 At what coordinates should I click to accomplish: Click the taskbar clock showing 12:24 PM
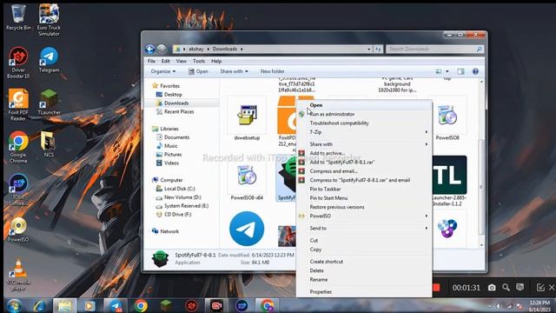(539, 305)
